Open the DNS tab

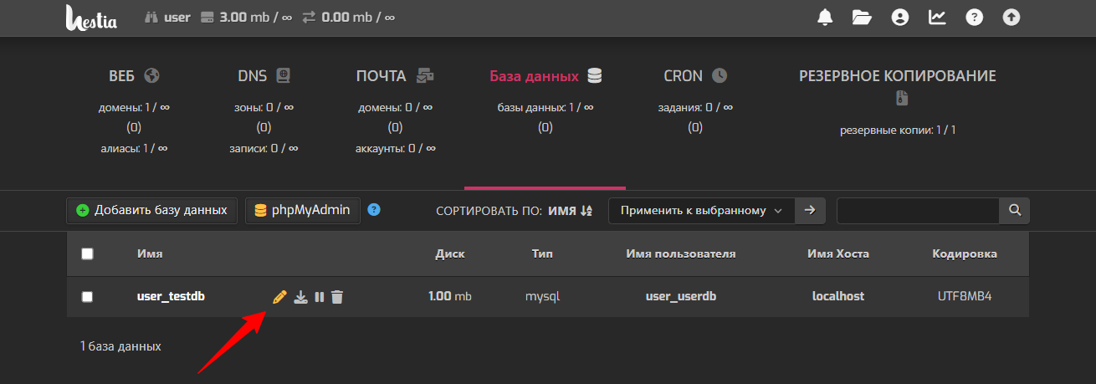pyautogui.click(x=264, y=76)
